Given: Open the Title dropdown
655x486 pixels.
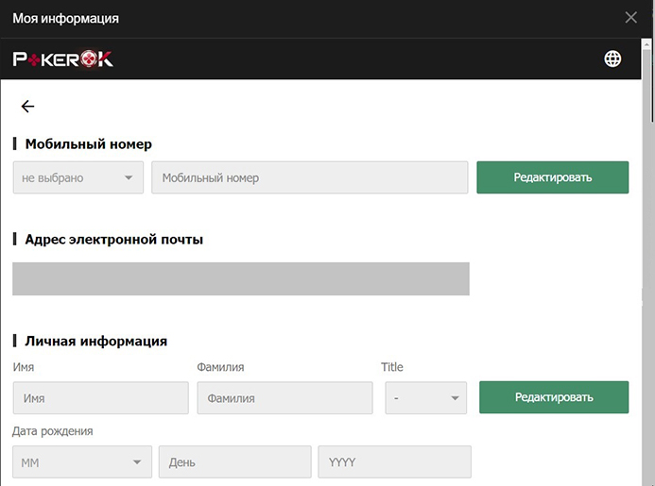Looking at the screenshot, I should (425, 397).
